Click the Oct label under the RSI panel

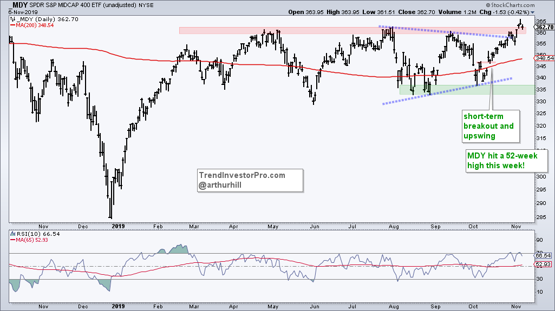point(473,307)
